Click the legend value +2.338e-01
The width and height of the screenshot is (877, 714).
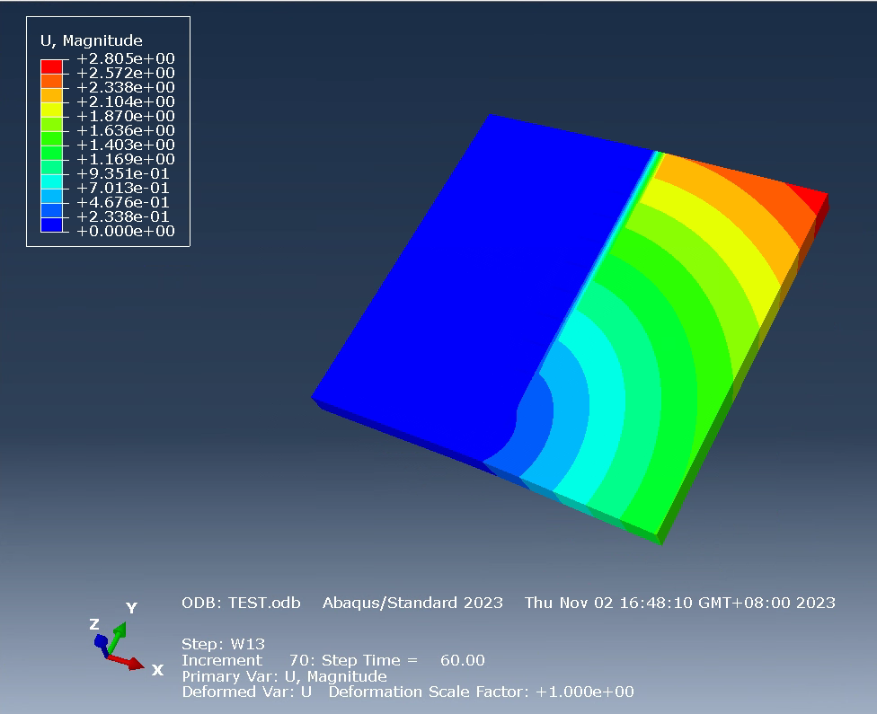point(122,216)
